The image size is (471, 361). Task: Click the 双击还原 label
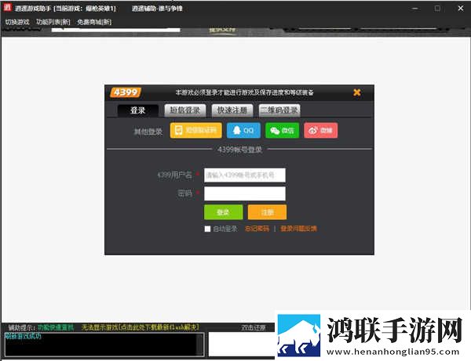click(254, 328)
